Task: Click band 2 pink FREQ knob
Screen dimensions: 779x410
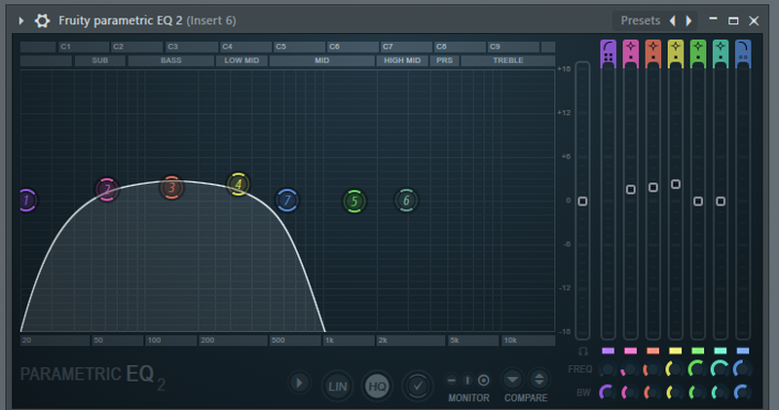Action: pos(630,369)
